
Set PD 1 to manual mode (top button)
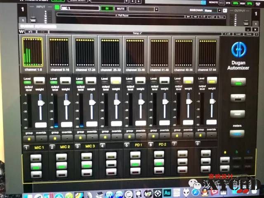click(x=135, y=155)
